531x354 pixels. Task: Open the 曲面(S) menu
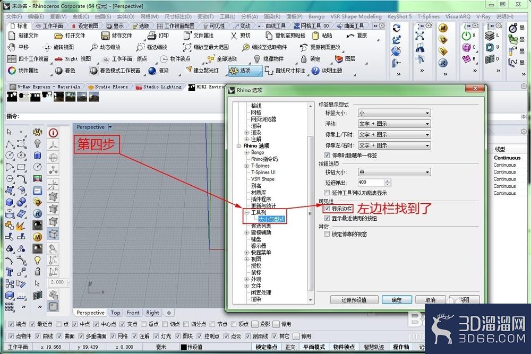pos(103,16)
